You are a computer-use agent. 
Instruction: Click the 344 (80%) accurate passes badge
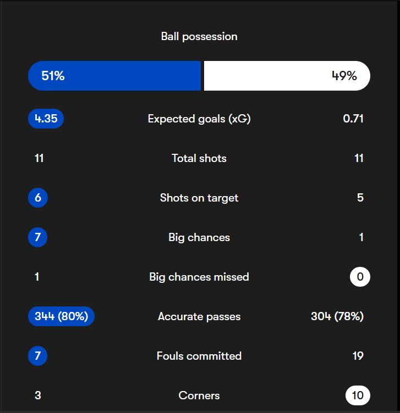[x=61, y=316]
